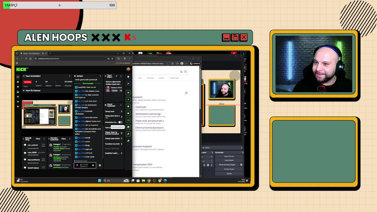Screen dimensions: 377x212
Task: Open Kanal Eylemleri panel three-dot menu
Action: [120, 105]
